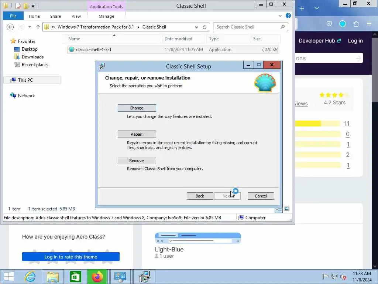Open the File menu in Explorer
Screen dimensions: 378x284
tap(13, 16)
